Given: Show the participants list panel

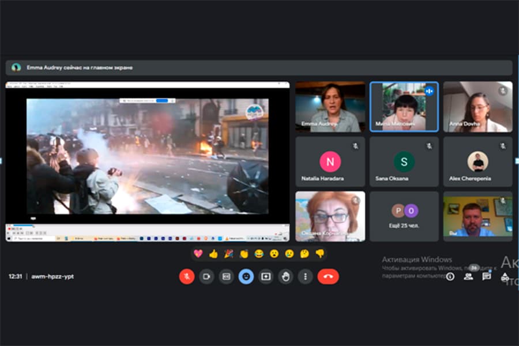Looking at the screenshot, I should coord(468,276).
